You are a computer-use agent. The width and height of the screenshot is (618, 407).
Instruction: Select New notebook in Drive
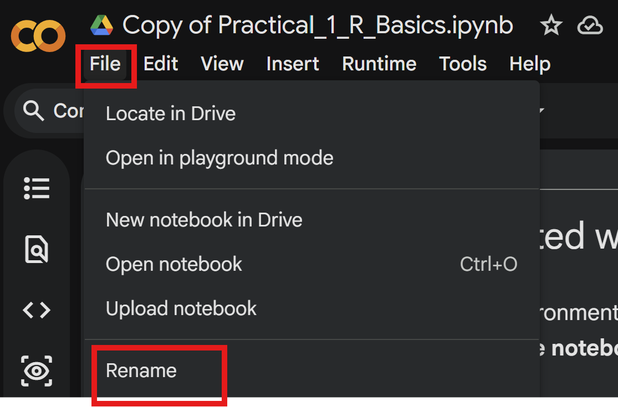(x=204, y=220)
